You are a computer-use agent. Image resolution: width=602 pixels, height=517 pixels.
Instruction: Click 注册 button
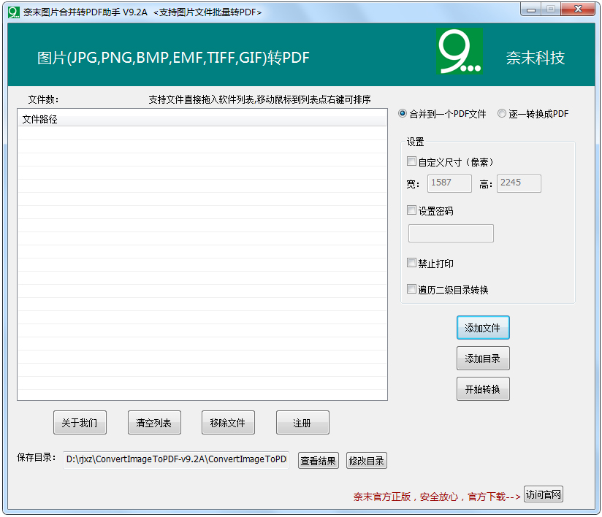(x=302, y=423)
